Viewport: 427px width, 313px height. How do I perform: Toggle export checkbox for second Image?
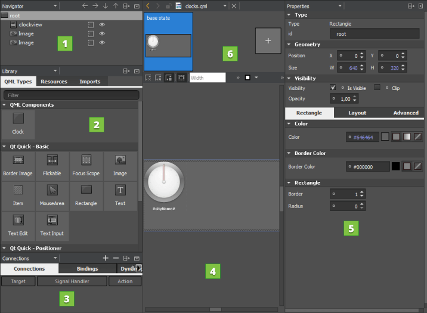pyautogui.click(x=91, y=43)
